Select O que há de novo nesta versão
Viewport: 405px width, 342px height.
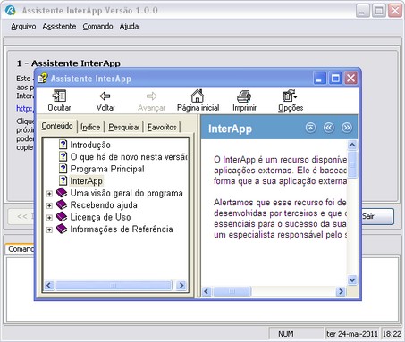pyautogui.click(x=129, y=157)
